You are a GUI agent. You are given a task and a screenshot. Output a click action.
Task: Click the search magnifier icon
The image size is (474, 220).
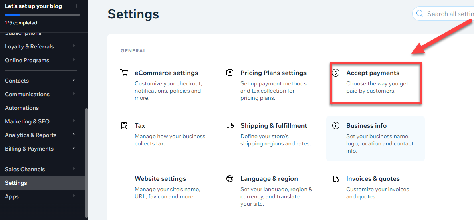point(420,14)
